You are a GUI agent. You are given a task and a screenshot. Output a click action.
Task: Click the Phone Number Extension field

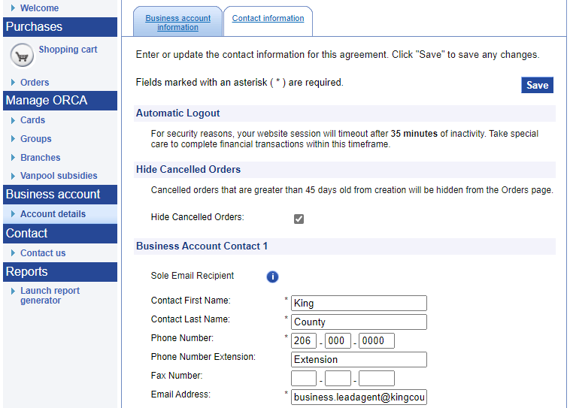(x=359, y=360)
